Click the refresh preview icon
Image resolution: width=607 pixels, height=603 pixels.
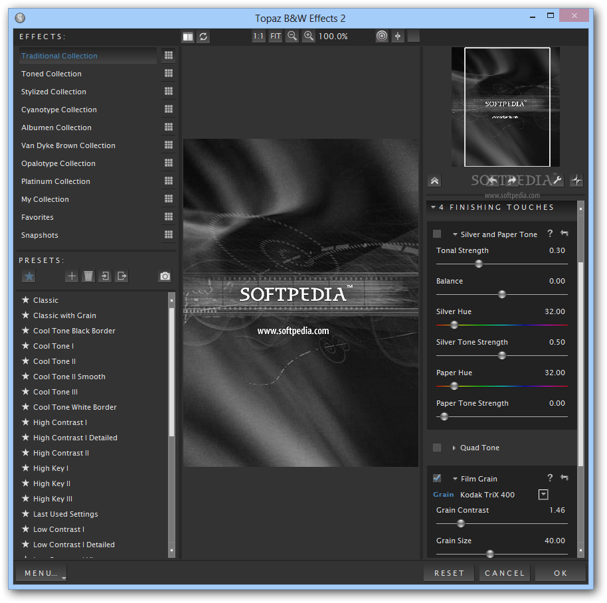pyautogui.click(x=204, y=37)
